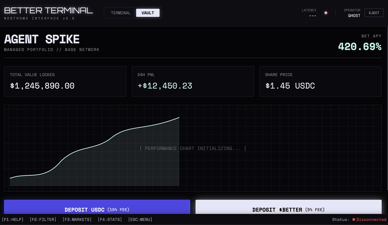
Task: Open the F2:FILTER shortcut
Action: pos(43,219)
